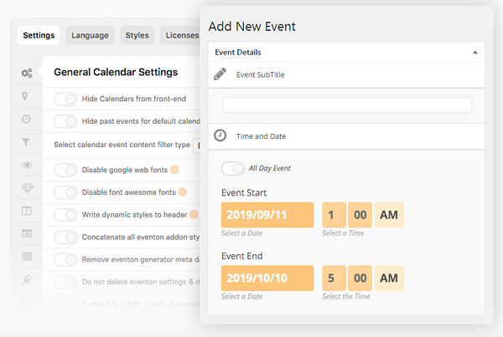The image size is (503, 337).
Task: Click info badge next to Disable google web fonts
Action: point(174,170)
